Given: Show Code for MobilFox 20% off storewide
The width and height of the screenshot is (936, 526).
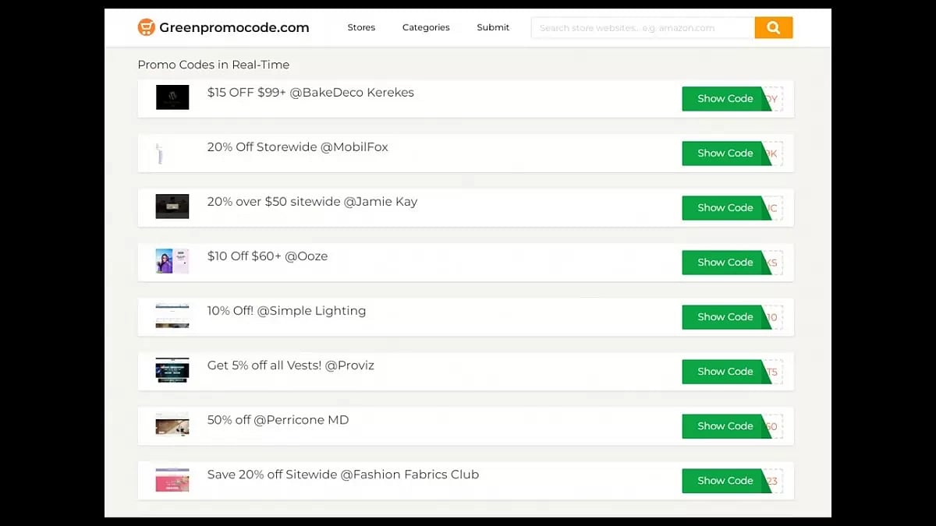Looking at the screenshot, I should [724, 153].
